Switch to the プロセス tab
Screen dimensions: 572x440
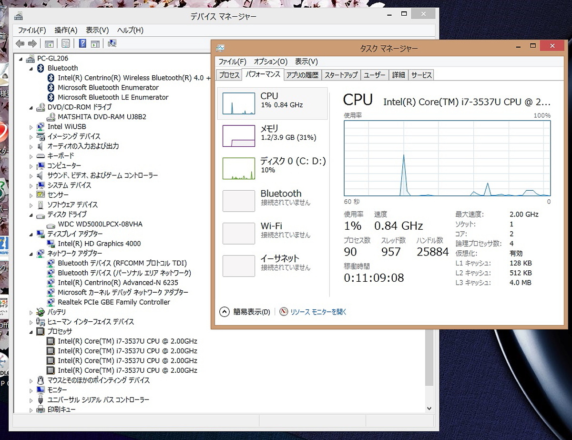229,75
